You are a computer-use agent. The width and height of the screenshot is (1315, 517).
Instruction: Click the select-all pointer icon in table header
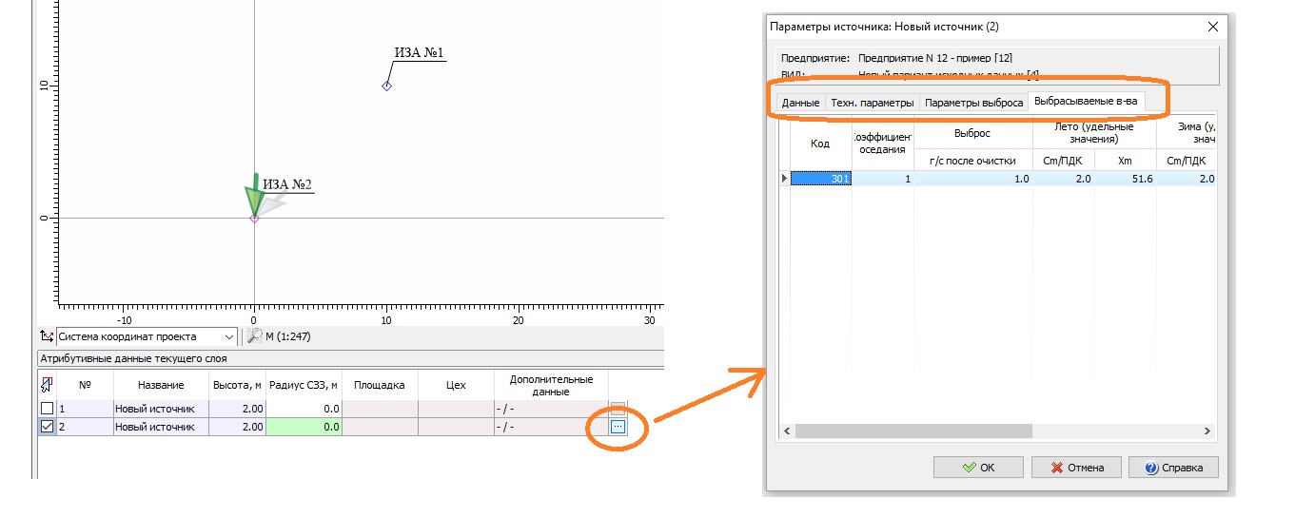(x=46, y=386)
